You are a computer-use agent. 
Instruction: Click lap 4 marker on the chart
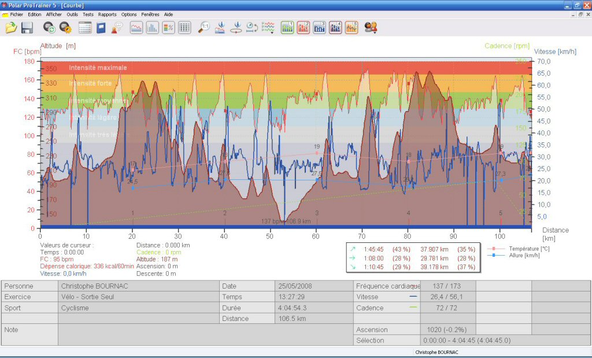(x=409, y=213)
